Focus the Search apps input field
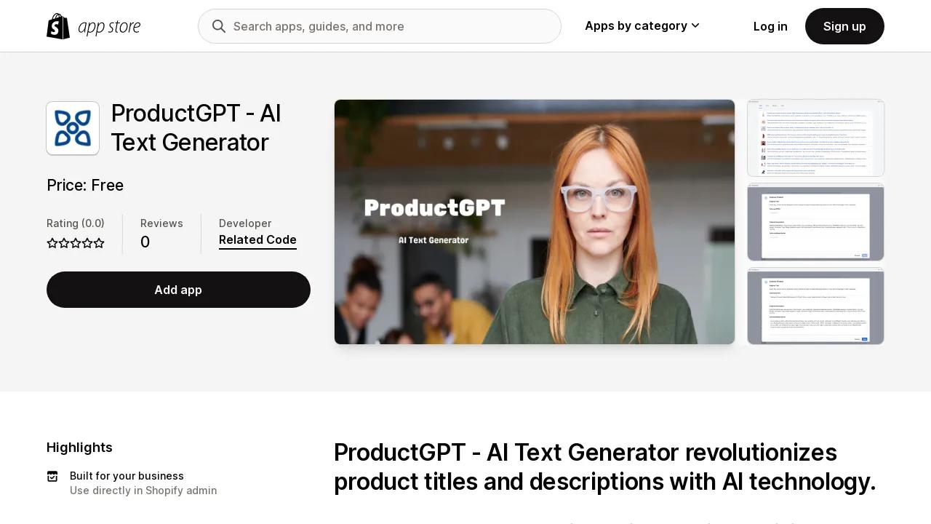 pyautogui.click(x=380, y=26)
